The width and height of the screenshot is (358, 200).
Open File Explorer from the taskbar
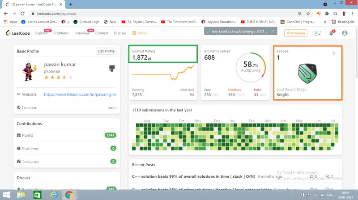(x=21, y=195)
